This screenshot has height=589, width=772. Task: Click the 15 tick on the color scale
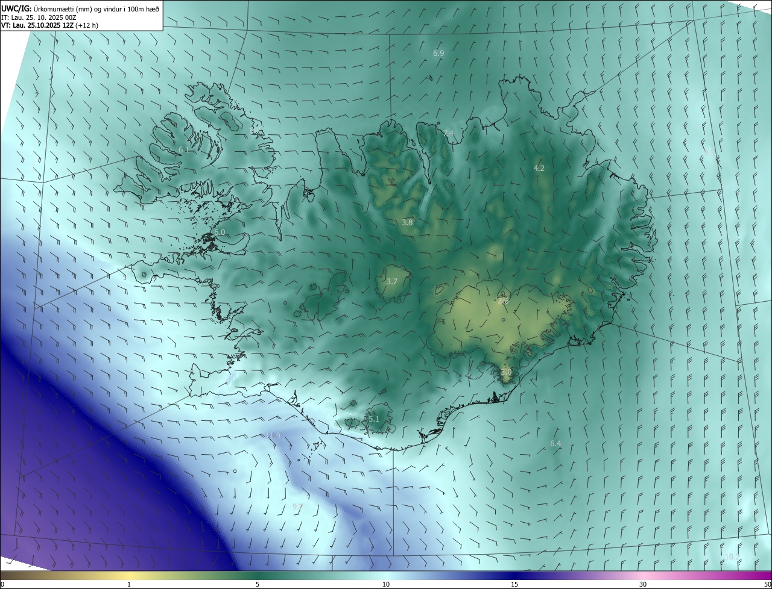pos(514,584)
